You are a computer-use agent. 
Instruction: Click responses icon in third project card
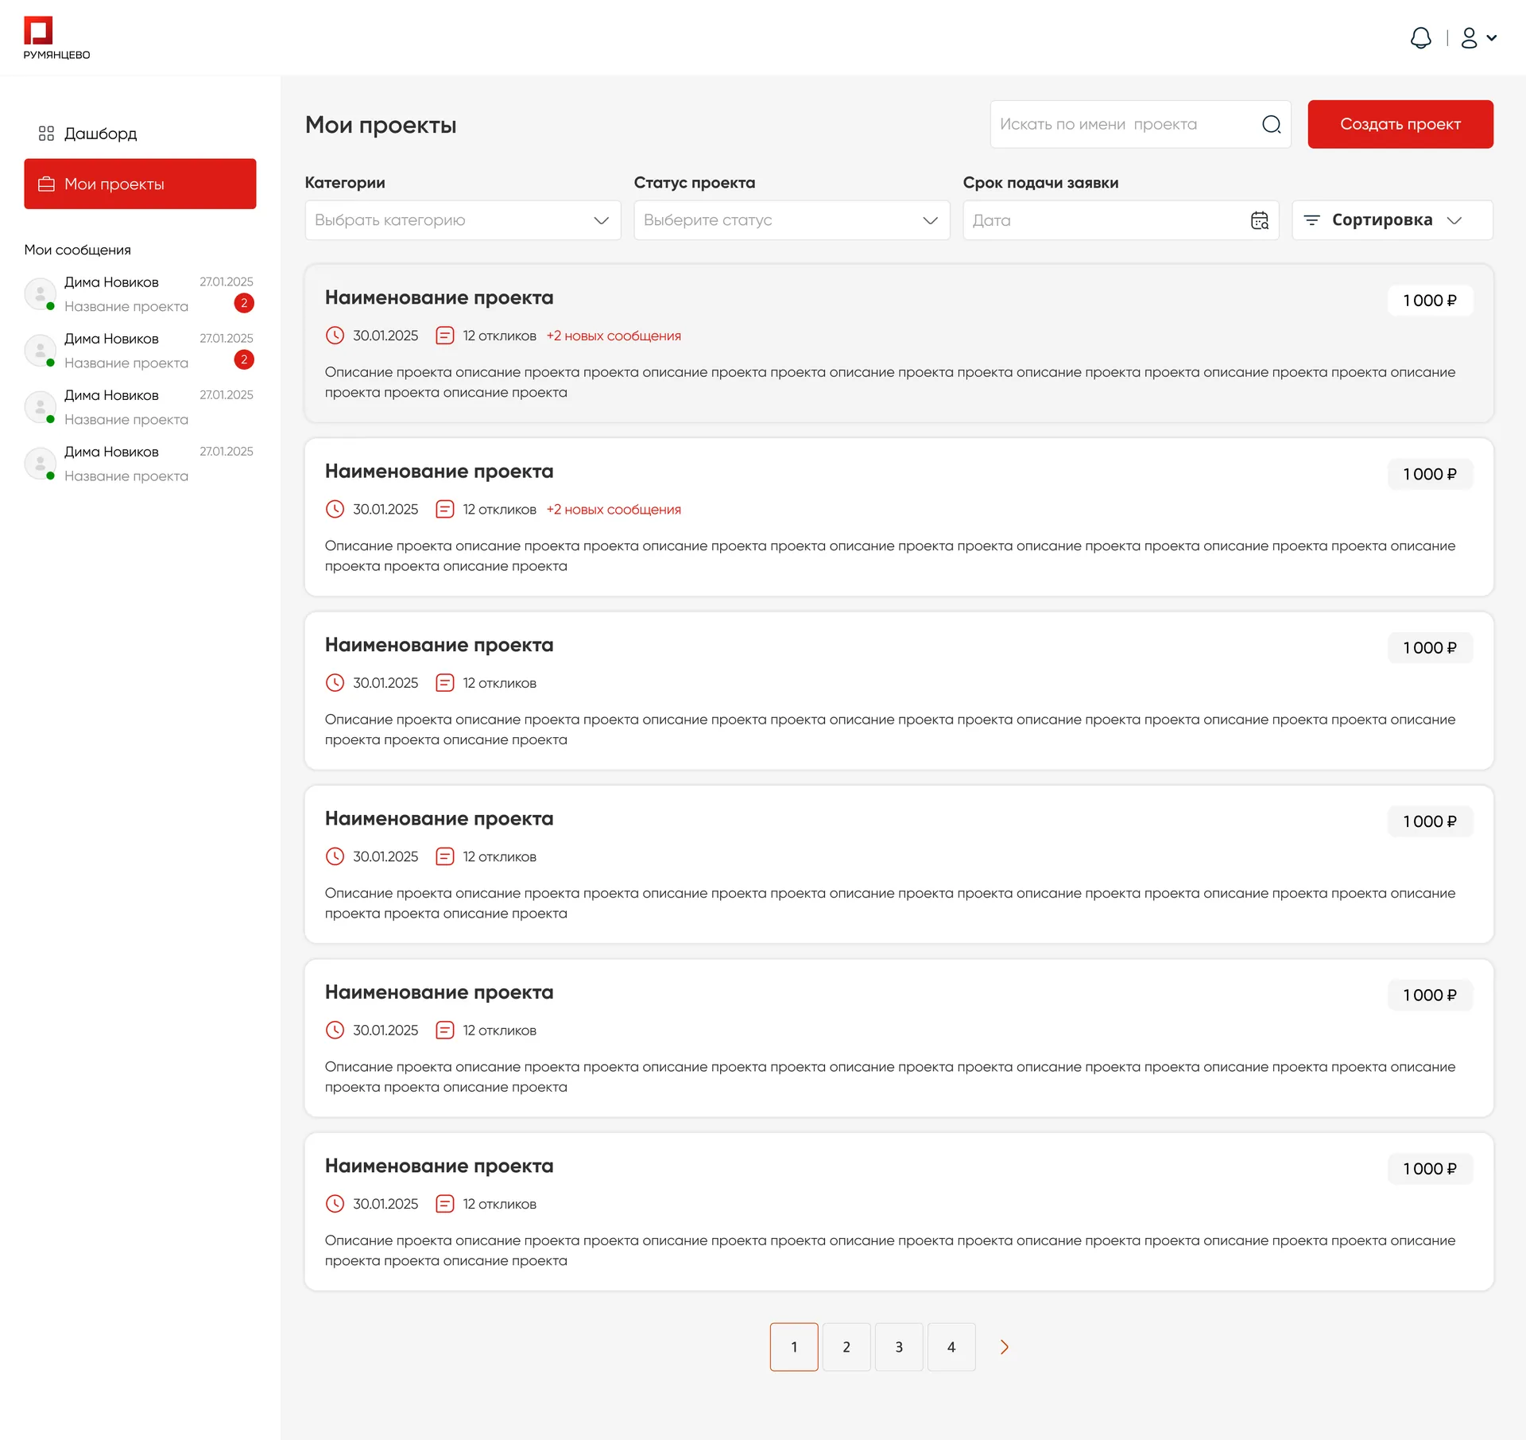tap(445, 683)
